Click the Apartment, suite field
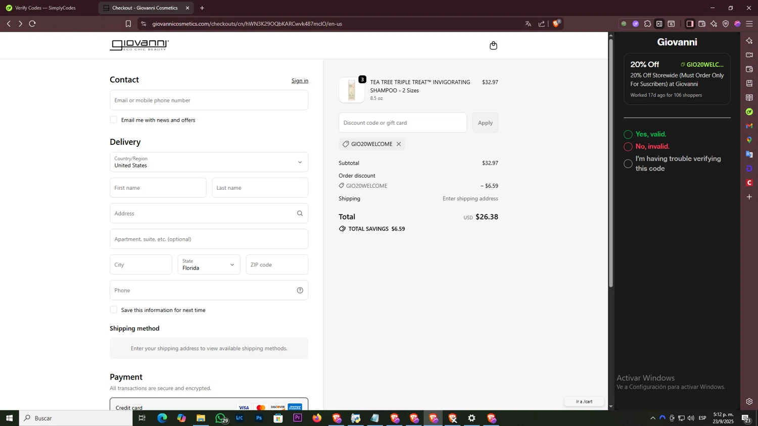This screenshot has width=758, height=426. [209, 239]
